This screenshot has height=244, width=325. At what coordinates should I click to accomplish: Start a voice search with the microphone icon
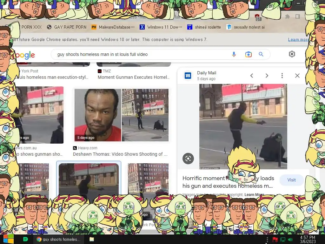(234, 54)
